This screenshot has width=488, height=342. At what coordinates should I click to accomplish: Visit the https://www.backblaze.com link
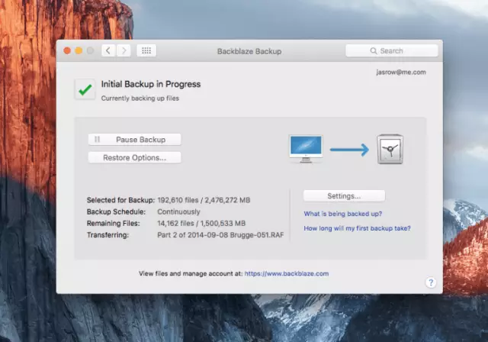tap(287, 273)
